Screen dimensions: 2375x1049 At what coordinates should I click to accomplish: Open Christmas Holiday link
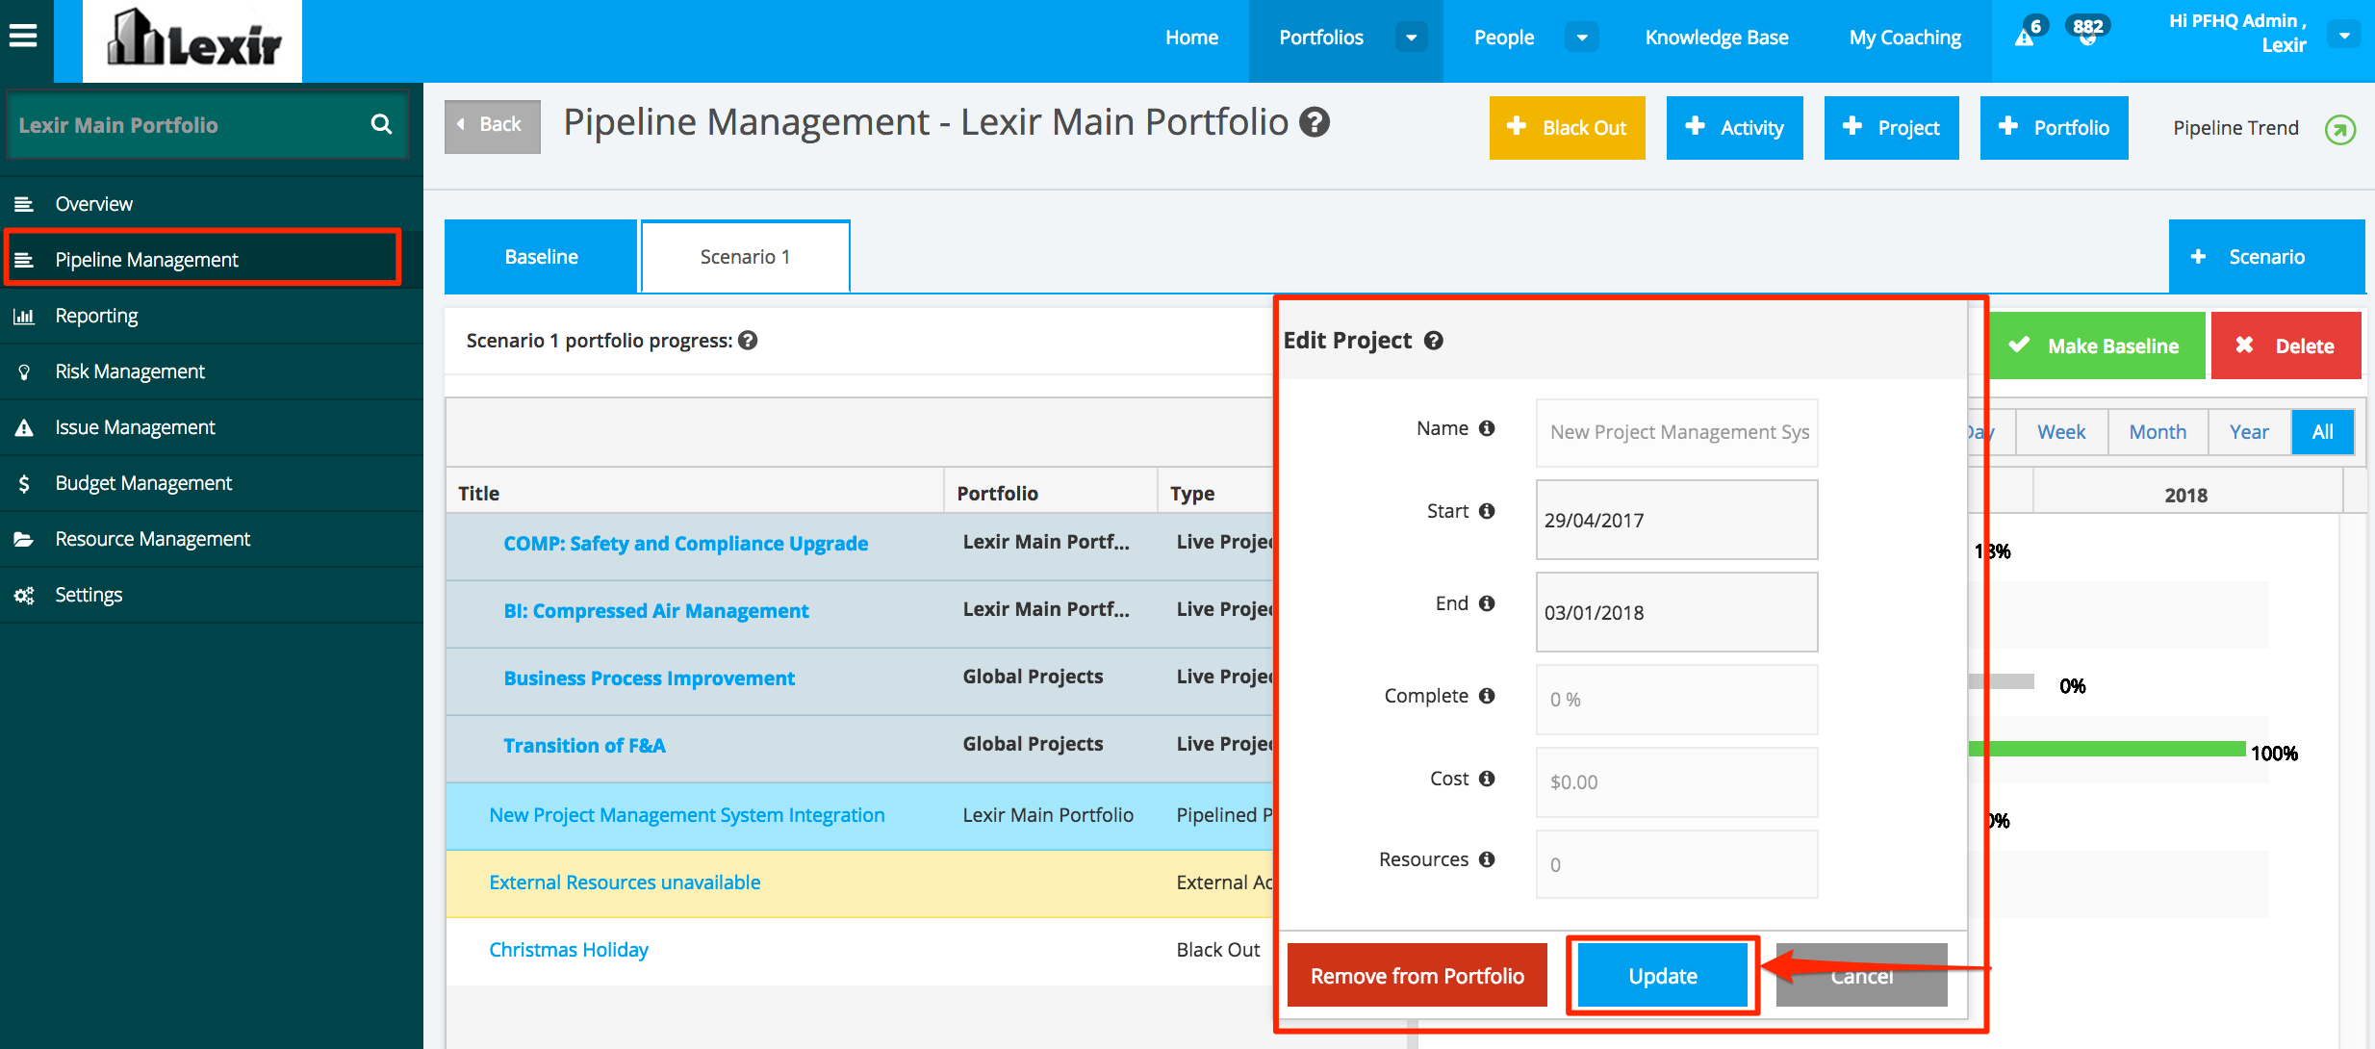pos(569,950)
